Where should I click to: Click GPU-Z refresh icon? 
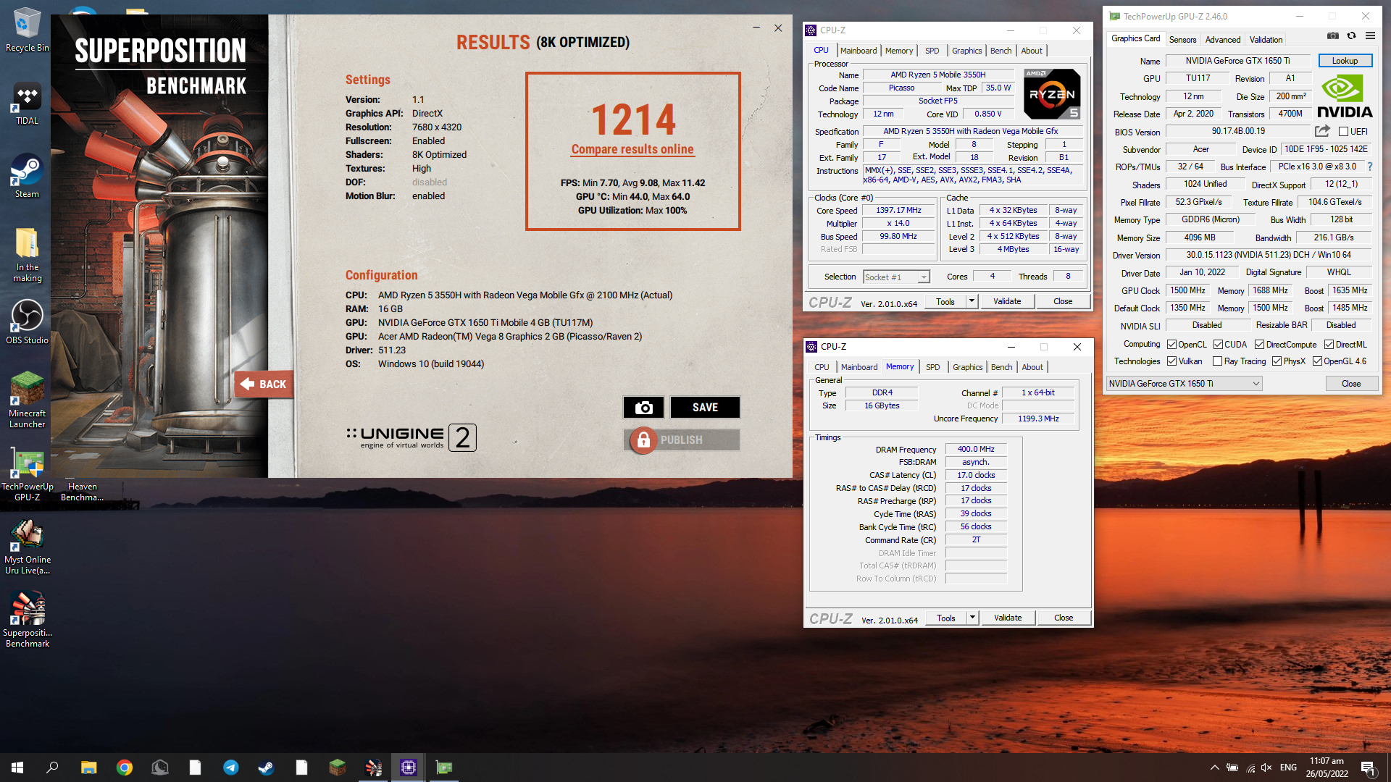1351,35
